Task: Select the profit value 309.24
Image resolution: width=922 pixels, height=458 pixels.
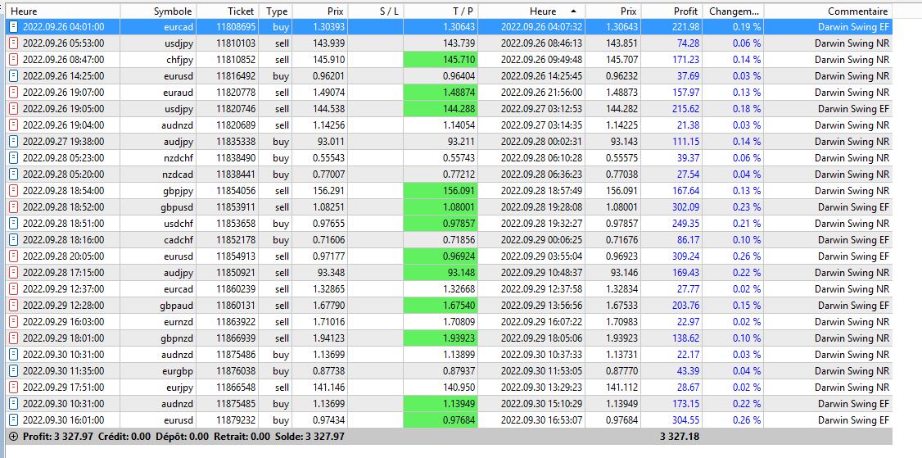Action: click(x=685, y=256)
